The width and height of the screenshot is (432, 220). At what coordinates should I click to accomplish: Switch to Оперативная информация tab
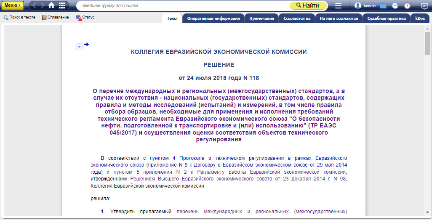(x=213, y=19)
